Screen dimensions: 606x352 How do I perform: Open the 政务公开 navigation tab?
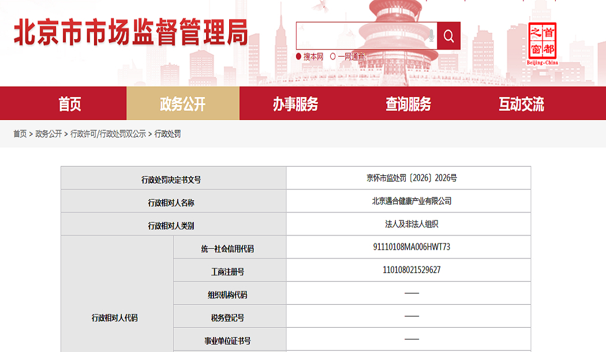pyautogui.click(x=183, y=103)
